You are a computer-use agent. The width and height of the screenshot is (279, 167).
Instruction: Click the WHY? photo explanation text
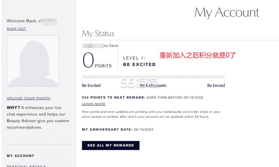click(x=38, y=117)
